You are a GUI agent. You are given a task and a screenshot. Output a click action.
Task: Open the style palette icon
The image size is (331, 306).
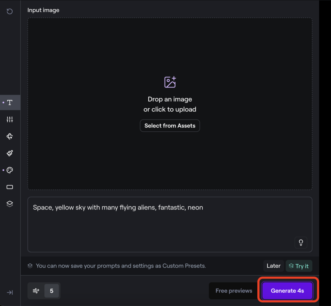(x=10, y=170)
